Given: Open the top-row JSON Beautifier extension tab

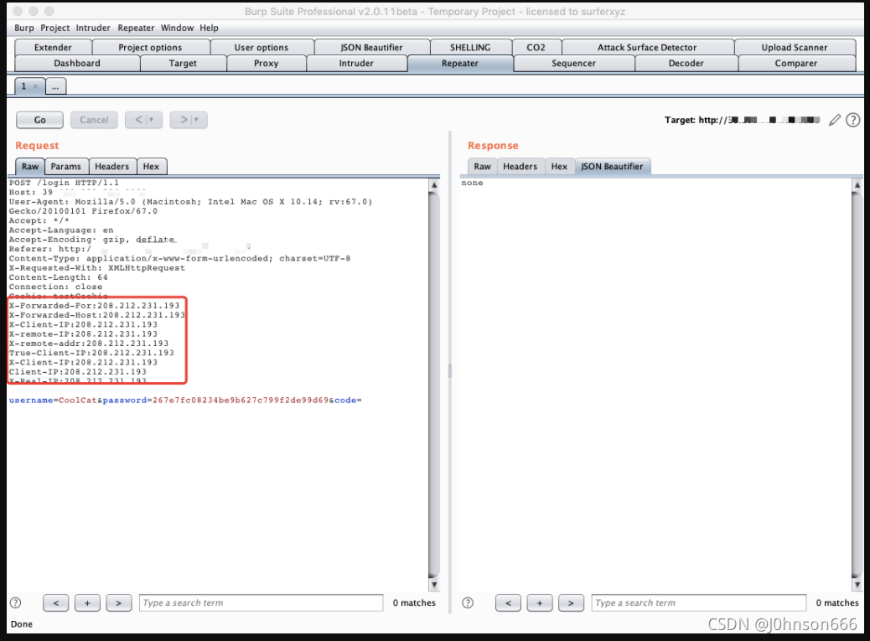Looking at the screenshot, I should (372, 47).
